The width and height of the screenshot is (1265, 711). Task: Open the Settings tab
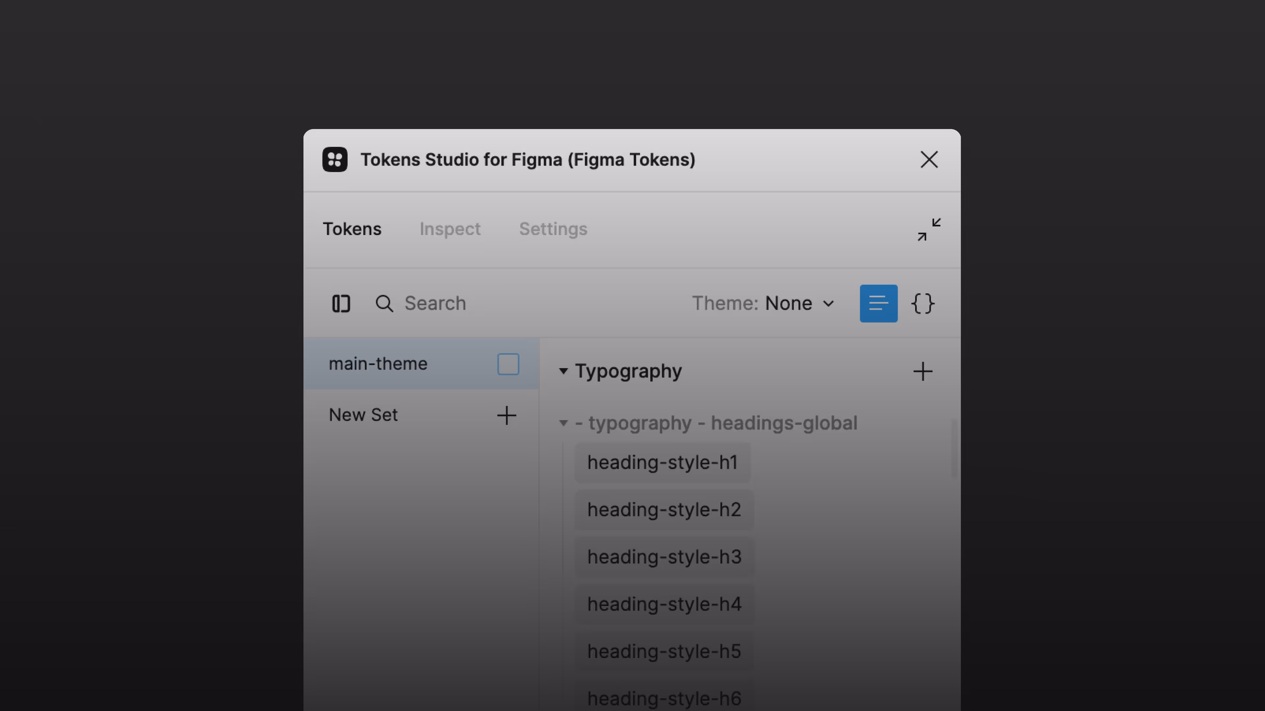point(553,229)
